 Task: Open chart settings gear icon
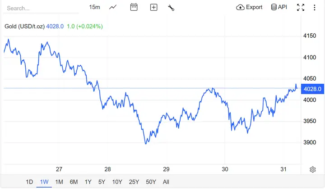click(x=312, y=170)
